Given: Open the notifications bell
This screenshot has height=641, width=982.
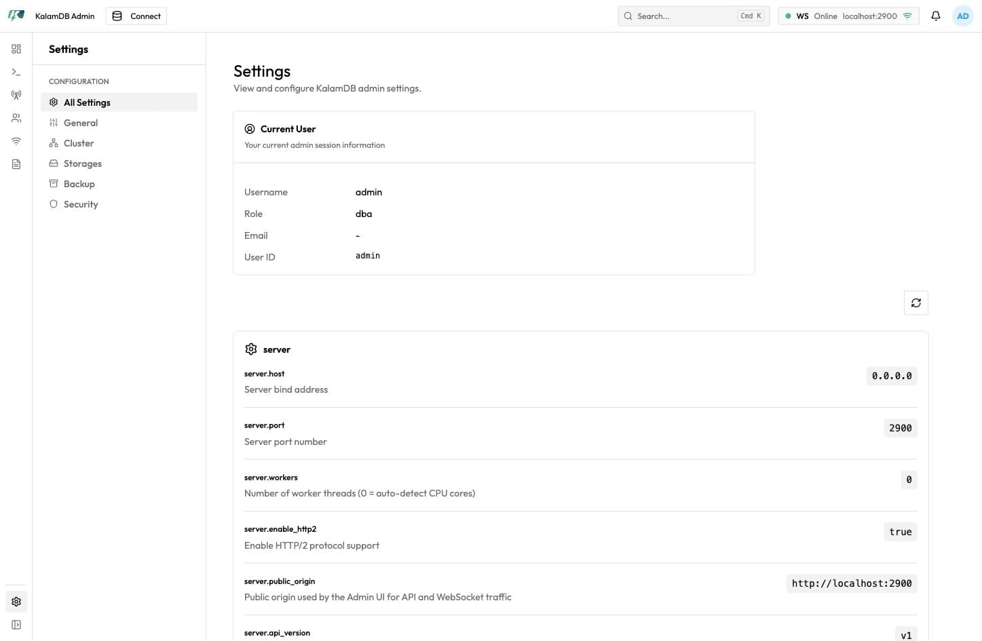Looking at the screenshot, I should tap(936, 16).
